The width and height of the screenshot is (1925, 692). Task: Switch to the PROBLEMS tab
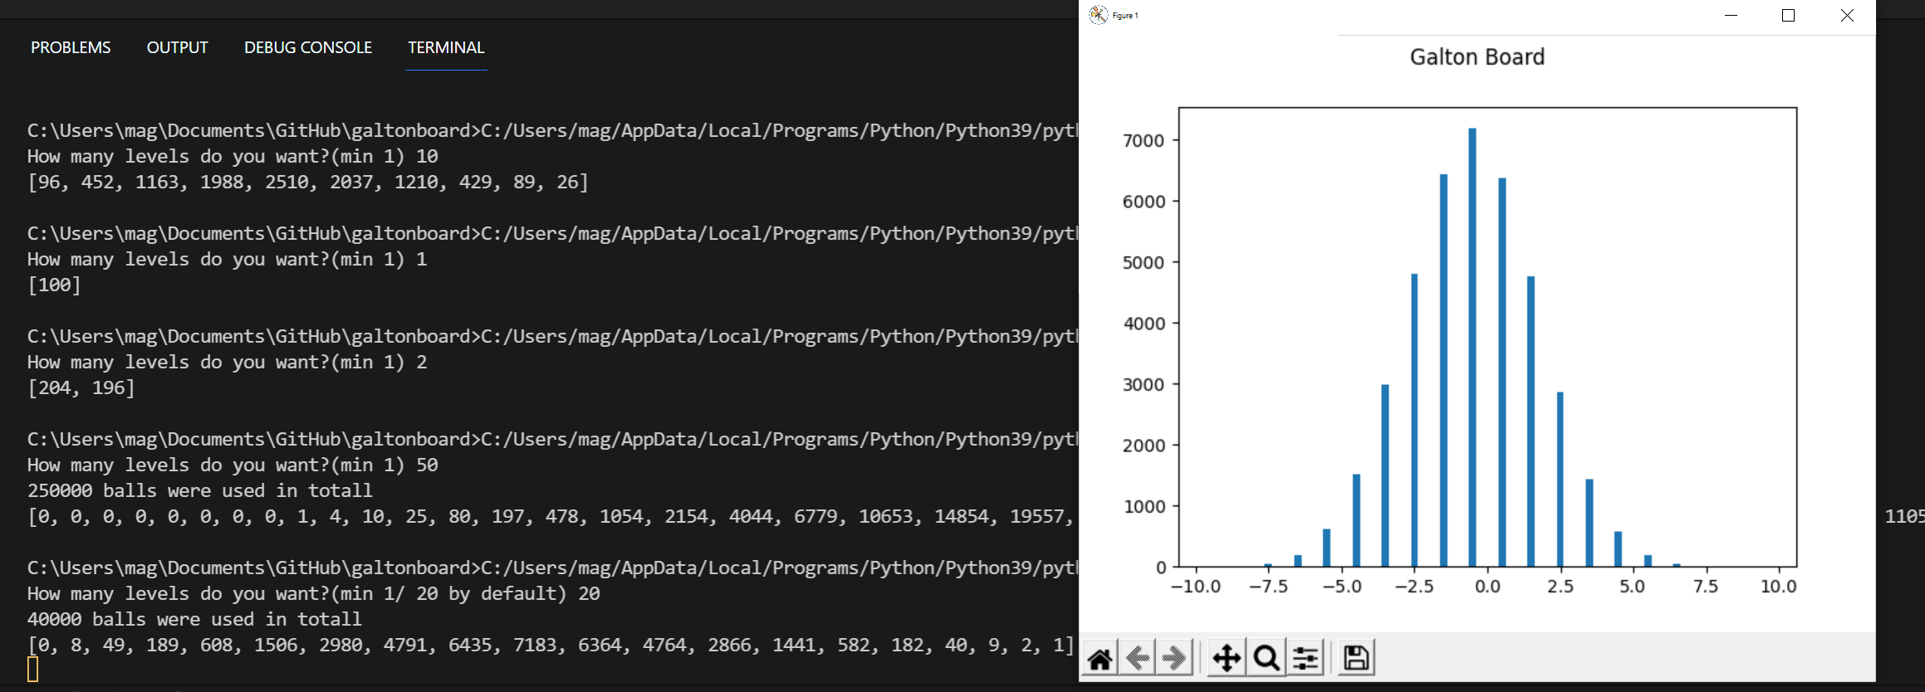[71, 48]
